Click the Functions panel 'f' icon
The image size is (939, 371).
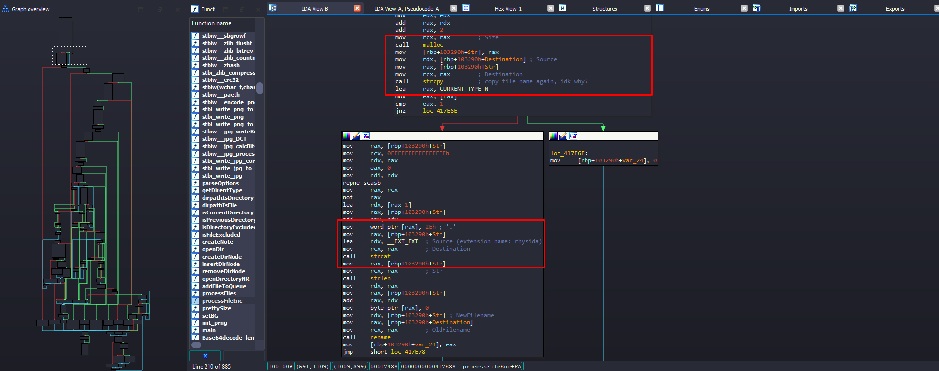click(x=195, y=9)
